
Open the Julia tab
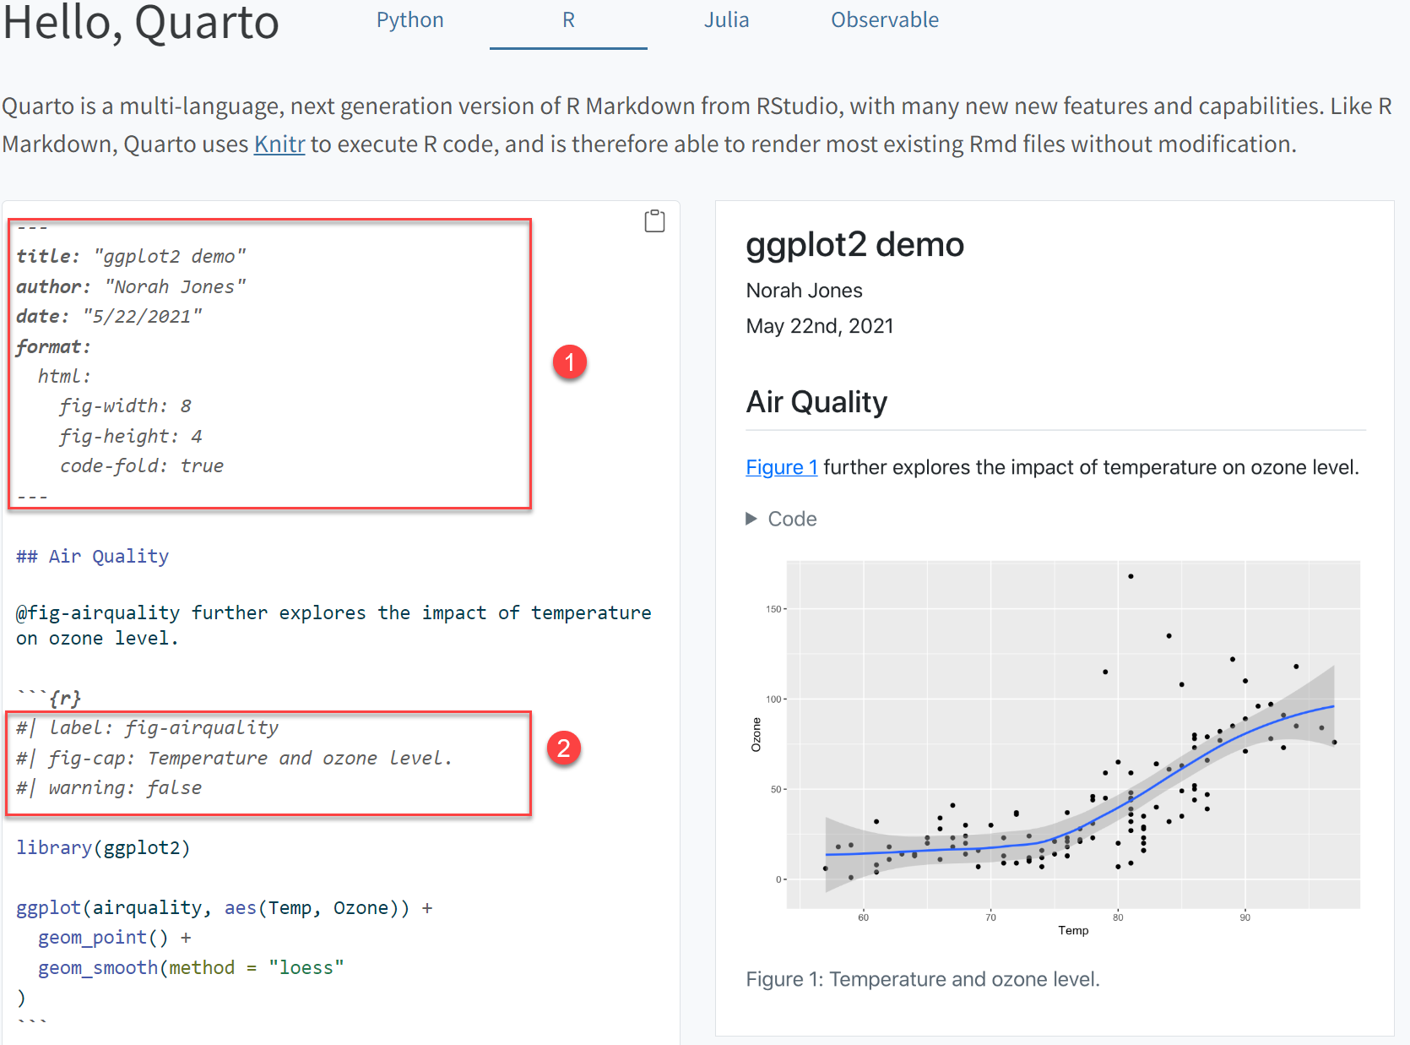pyautogui.click(x=726, y=20)
